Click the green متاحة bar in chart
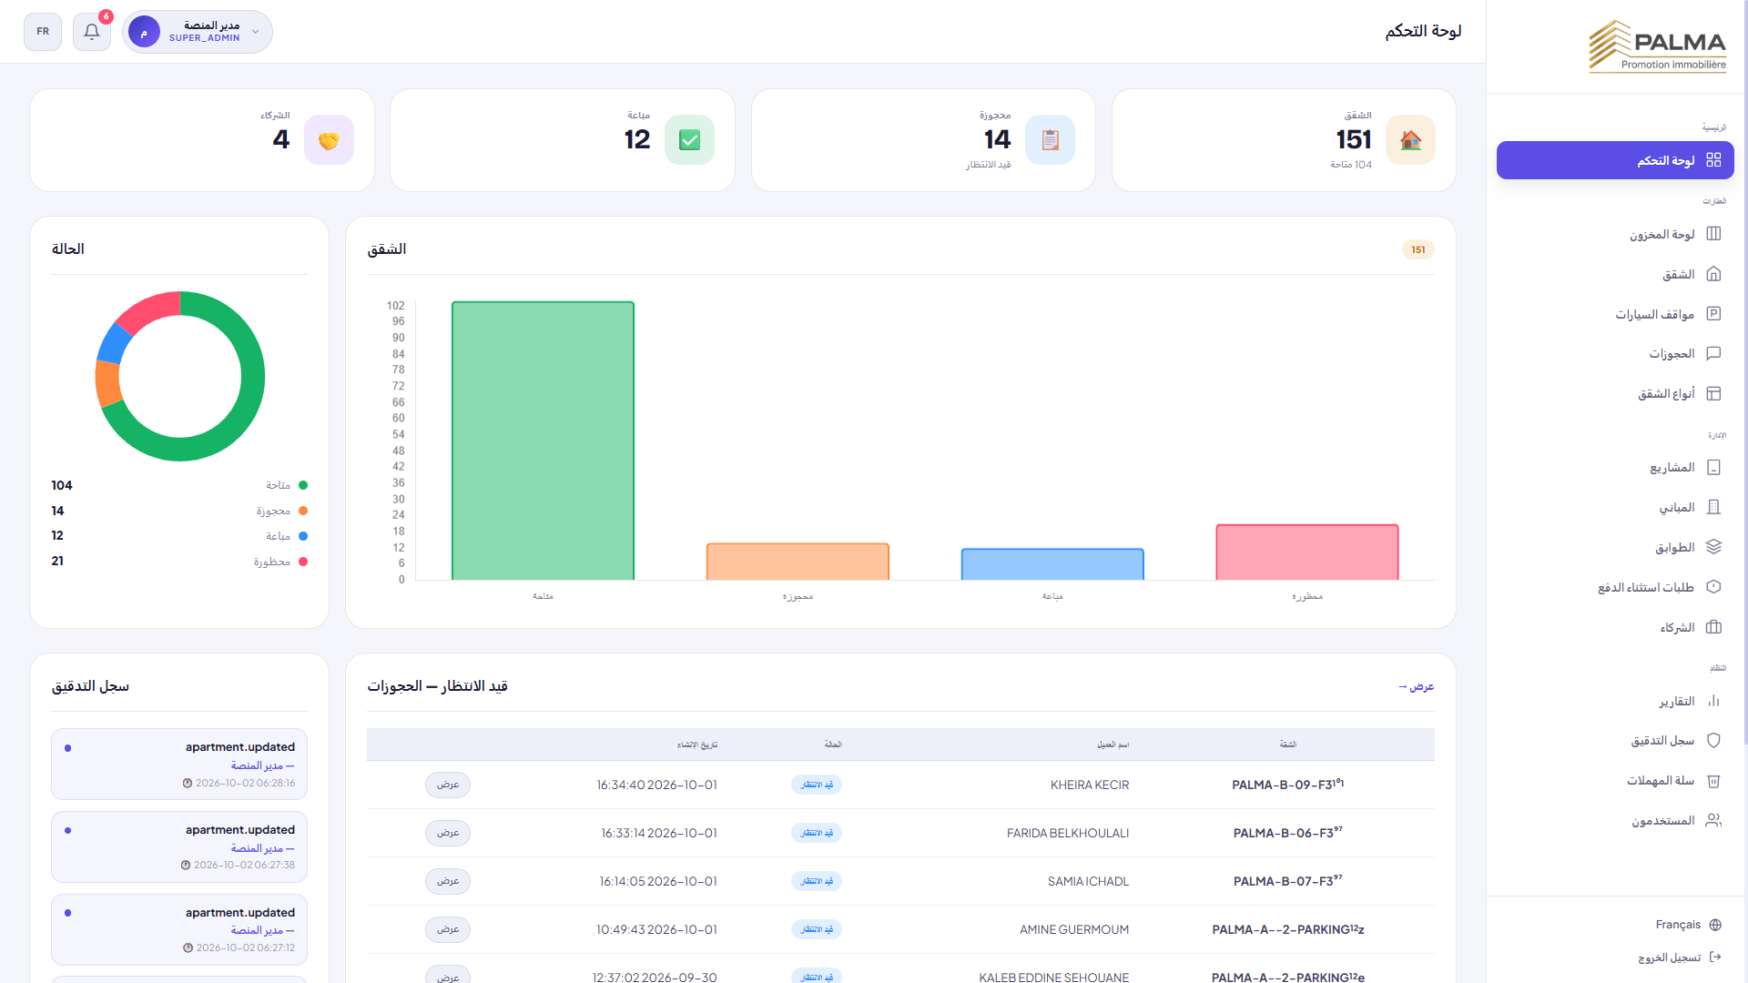This screenshot has height=983, width=1748. tap(544, 441)
